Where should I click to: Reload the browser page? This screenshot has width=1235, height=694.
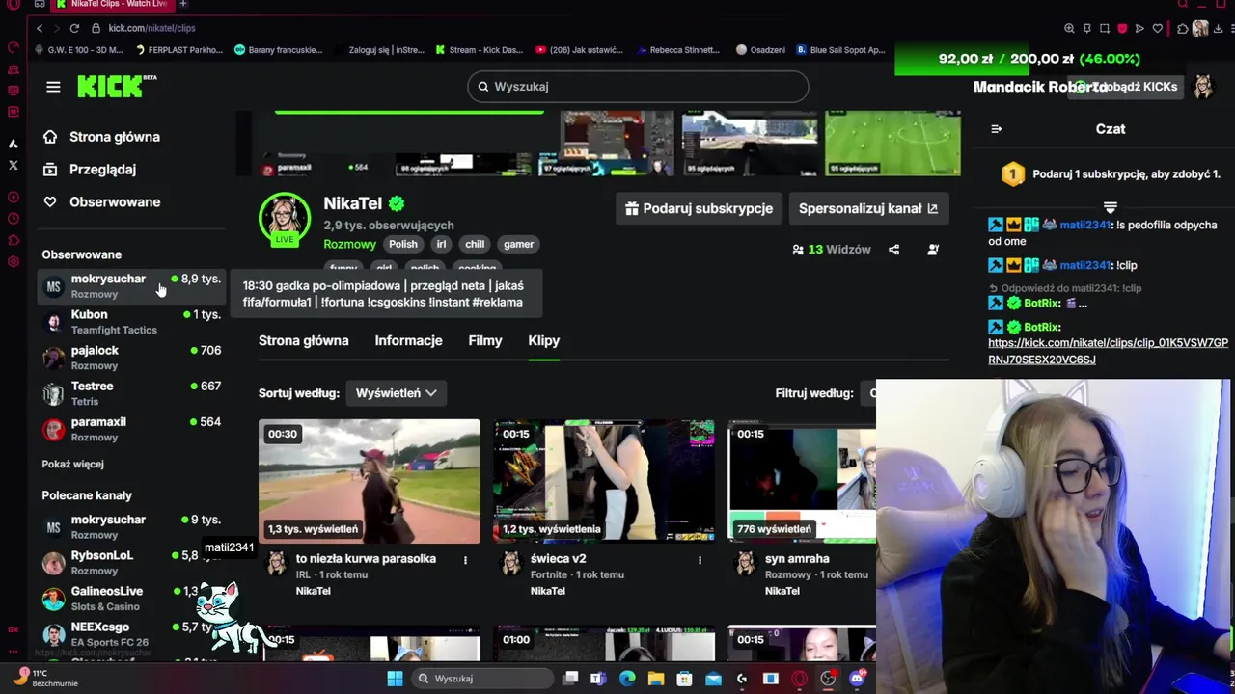[x=72, y=28]
